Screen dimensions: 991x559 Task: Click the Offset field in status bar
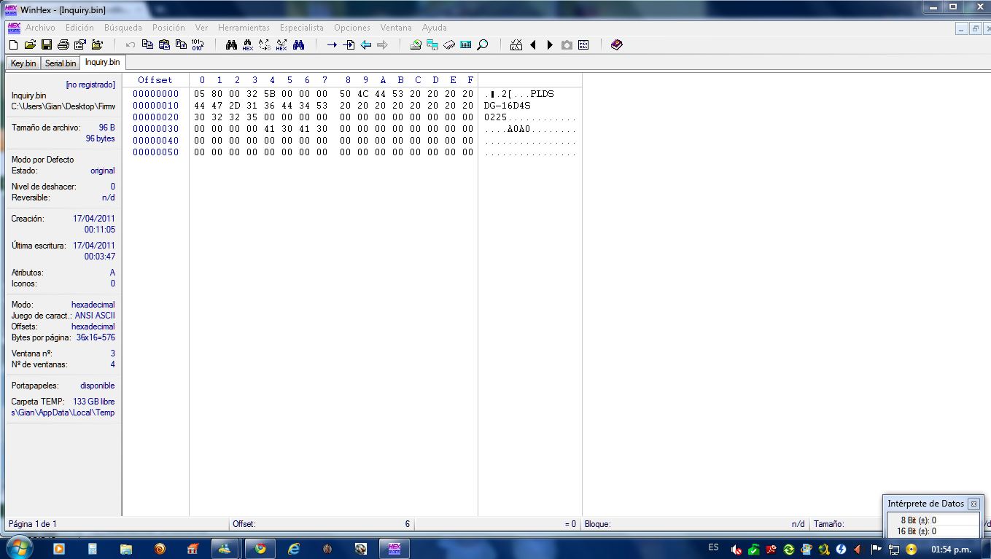321,524
